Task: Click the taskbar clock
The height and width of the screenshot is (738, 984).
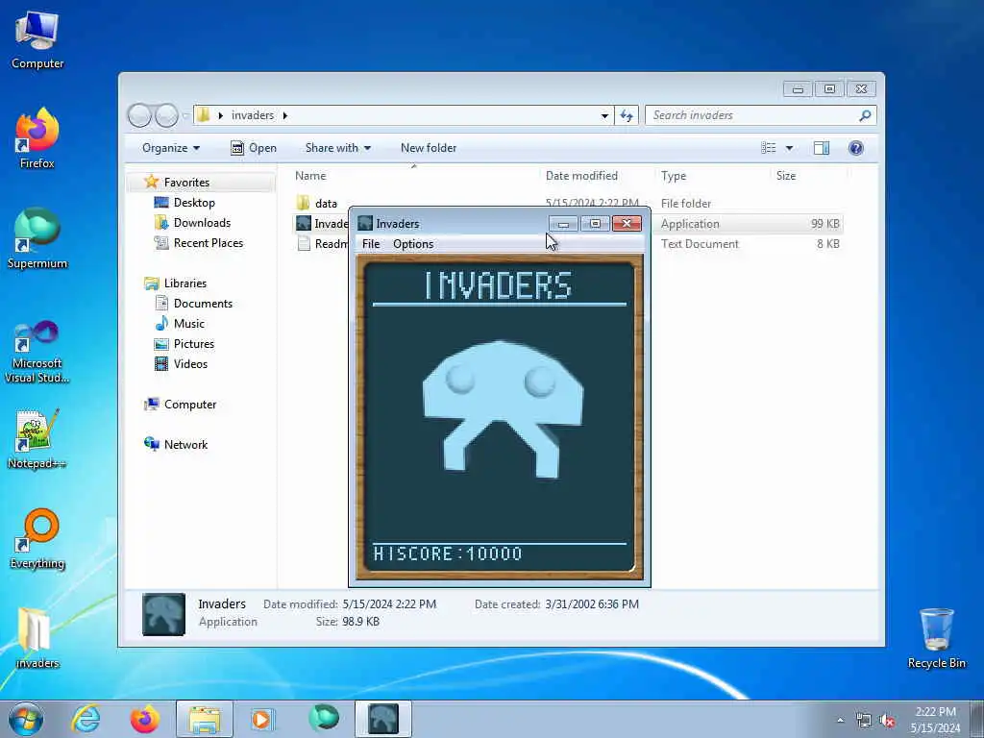Action: coord(935,720)
